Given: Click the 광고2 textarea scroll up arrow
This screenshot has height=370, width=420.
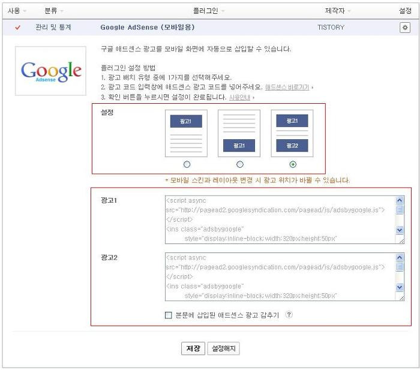Looking at the screenshot, I should 400,257.
